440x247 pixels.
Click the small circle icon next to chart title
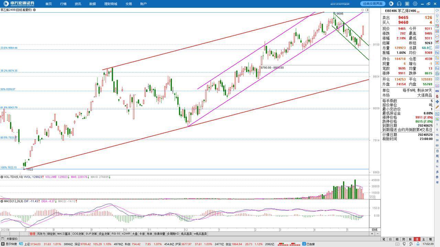pos(34,10)
